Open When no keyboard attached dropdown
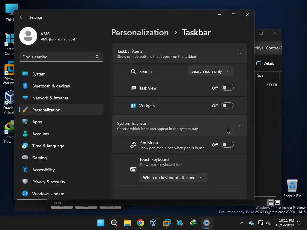 [173, 178]
